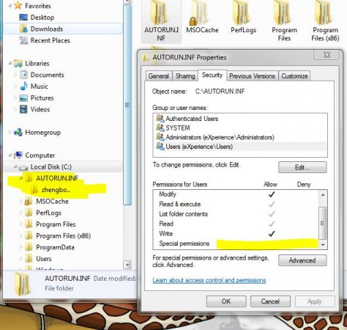Click the Read Allow checkmark
Screen dimensions: 347x330
(272, 224)
